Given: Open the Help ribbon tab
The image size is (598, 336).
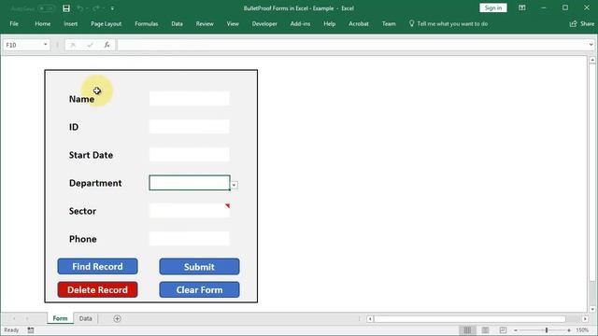Looking at the screenshot, I should (330, 23).
